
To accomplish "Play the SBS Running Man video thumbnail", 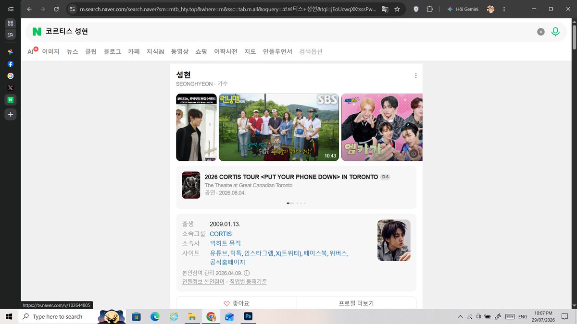I will click(278, 127).
